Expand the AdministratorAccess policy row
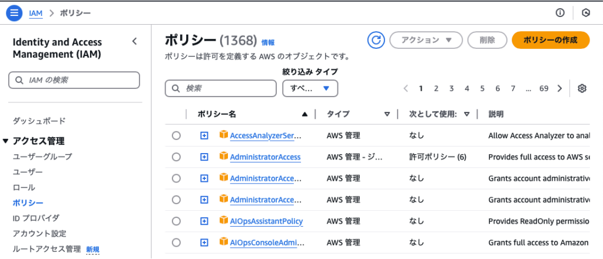Viewport: 603px width, 259px height. (x=204, y=157)
